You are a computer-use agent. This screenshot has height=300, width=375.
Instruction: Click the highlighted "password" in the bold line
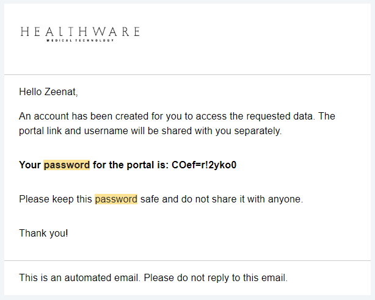pos(67,165)
